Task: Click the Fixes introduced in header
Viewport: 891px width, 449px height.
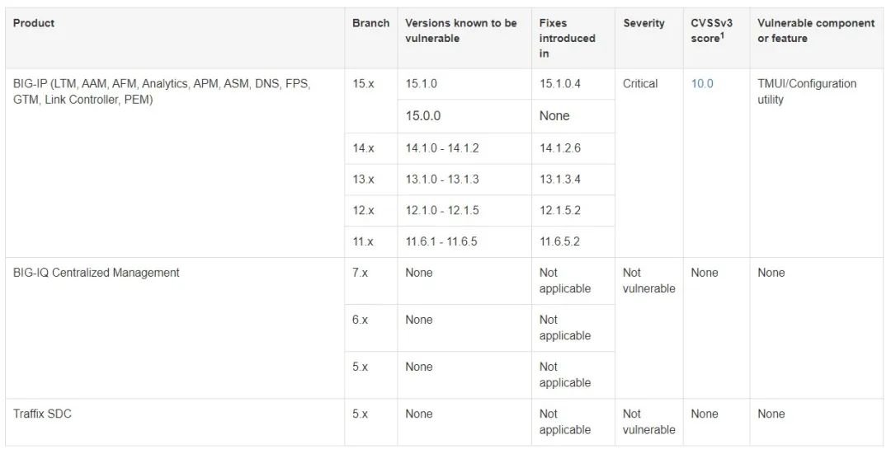Action: pyautogui.click(x=567, y=38)
